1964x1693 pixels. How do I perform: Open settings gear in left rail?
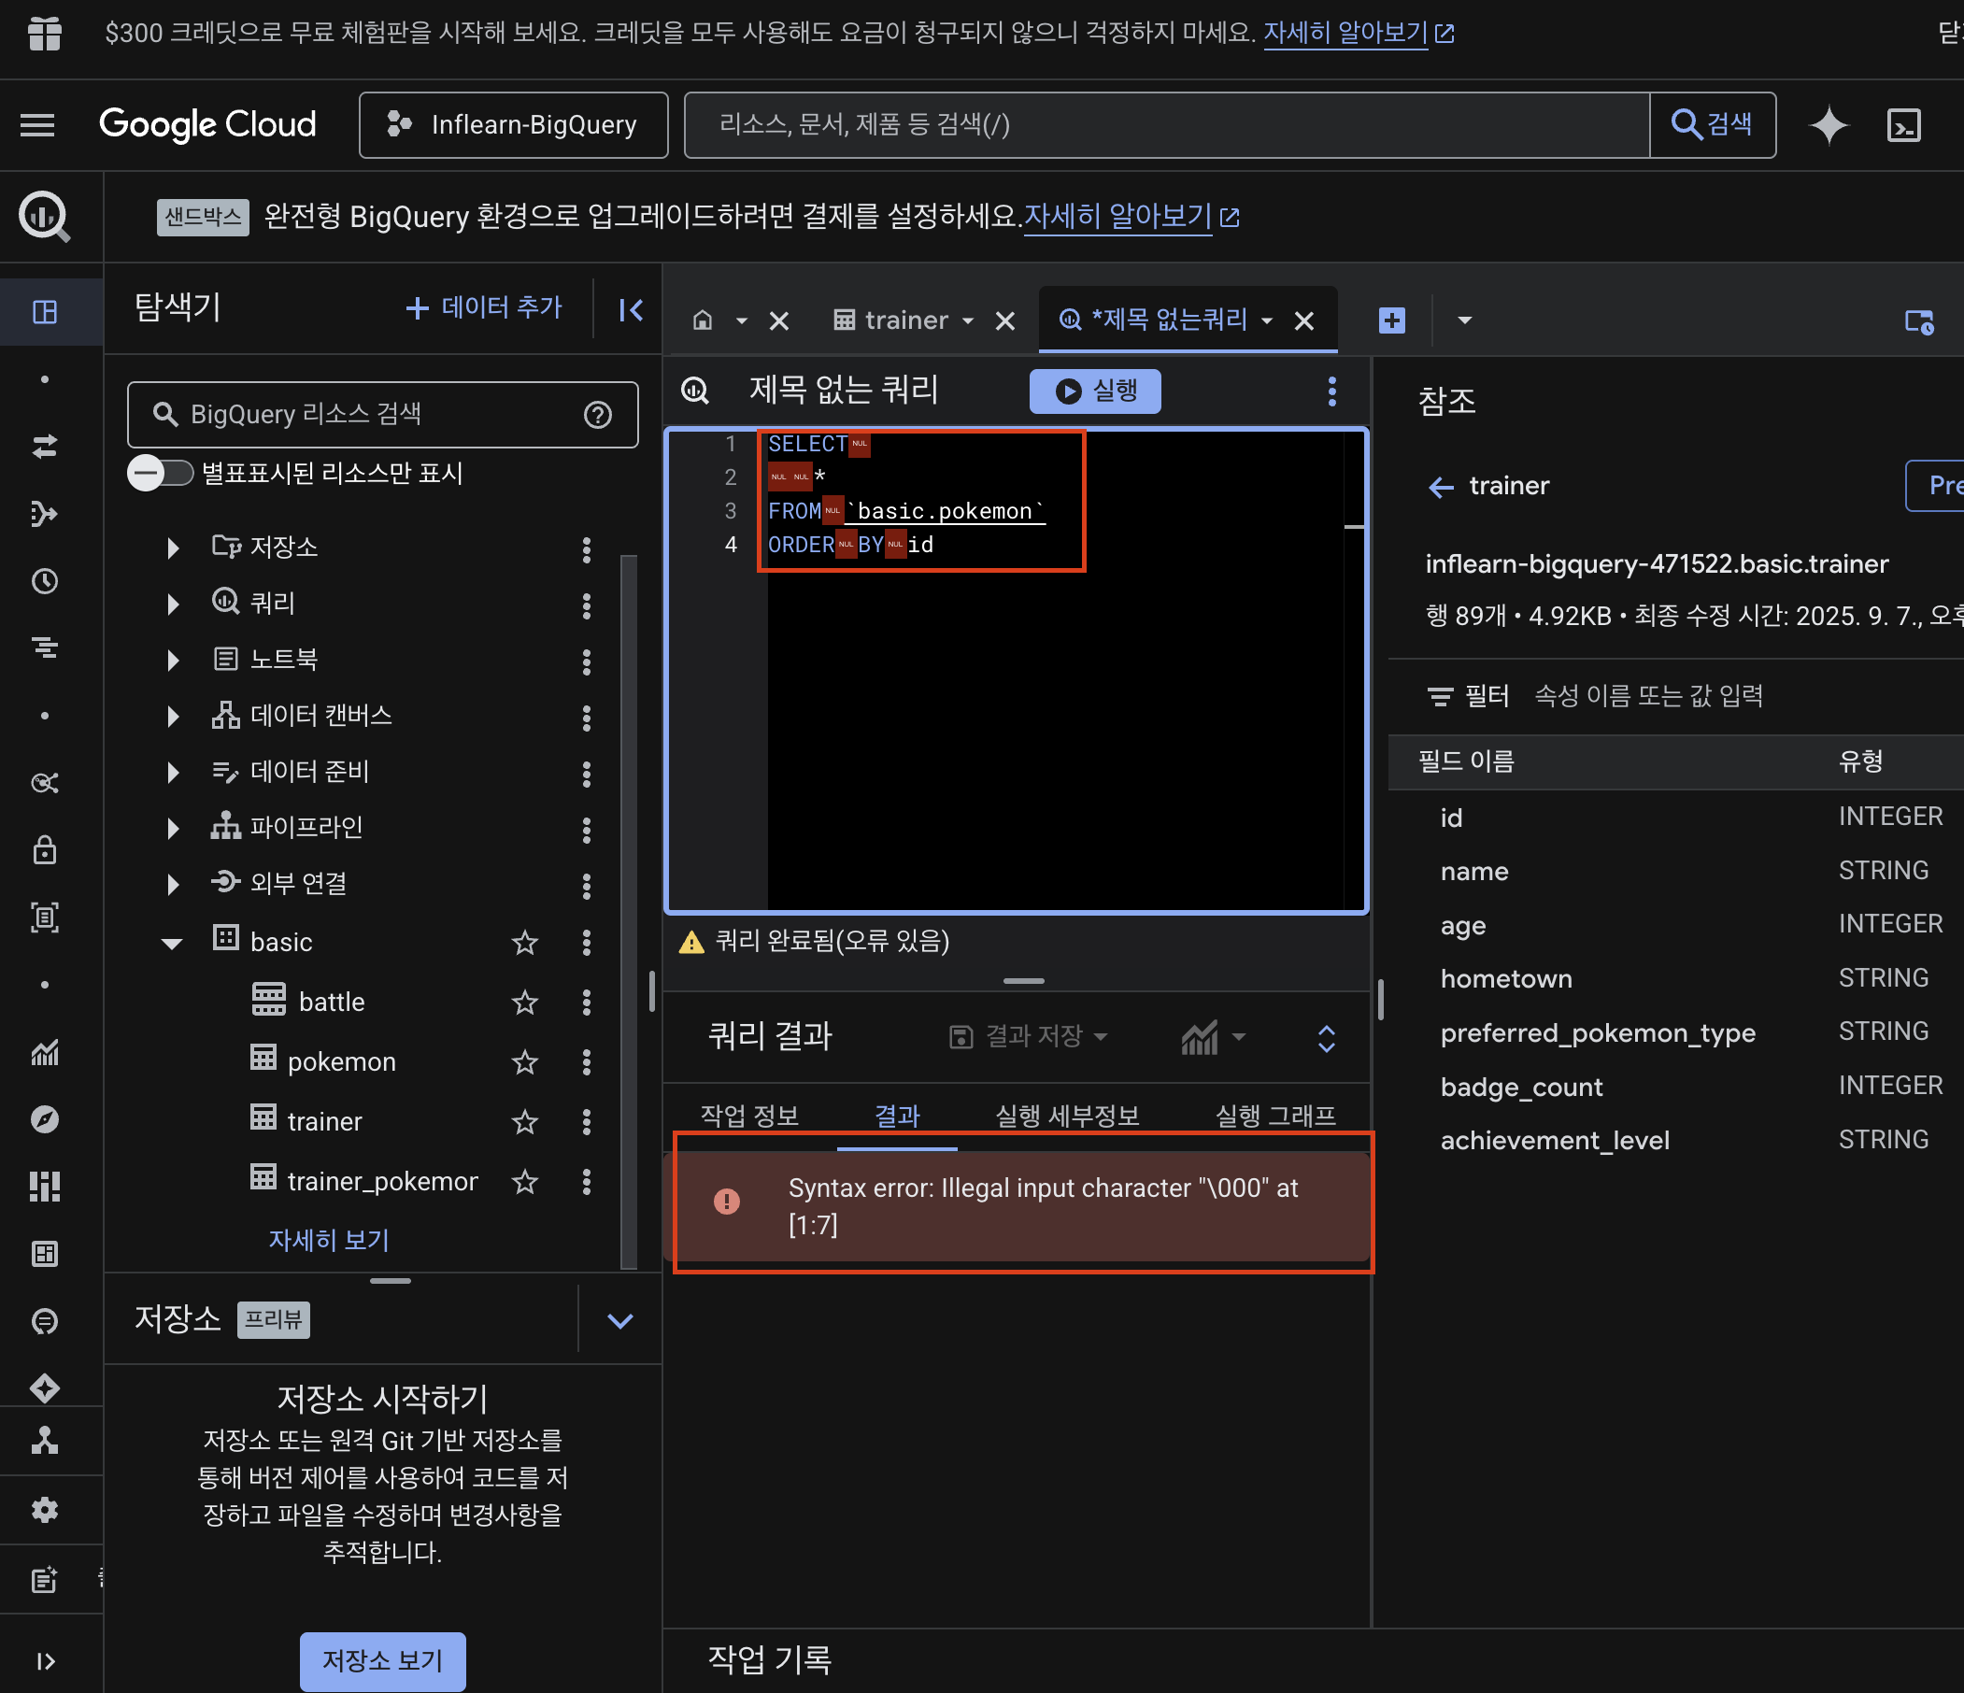click(45, 1510)
